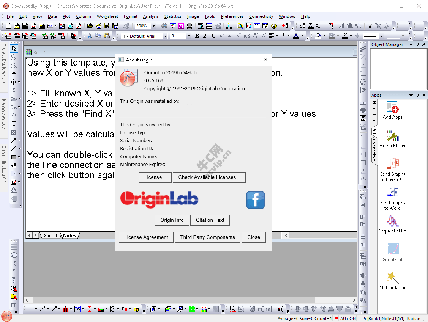Select the Pan hand tool
Viewport: 428px width, 322px height.
(14, 165)
